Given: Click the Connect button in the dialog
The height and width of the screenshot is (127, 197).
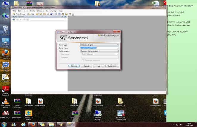Looking at the screenshot, I should pos(74,66).
